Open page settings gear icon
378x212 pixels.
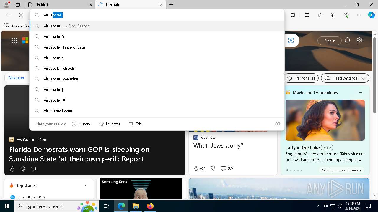tap(359, 40)
